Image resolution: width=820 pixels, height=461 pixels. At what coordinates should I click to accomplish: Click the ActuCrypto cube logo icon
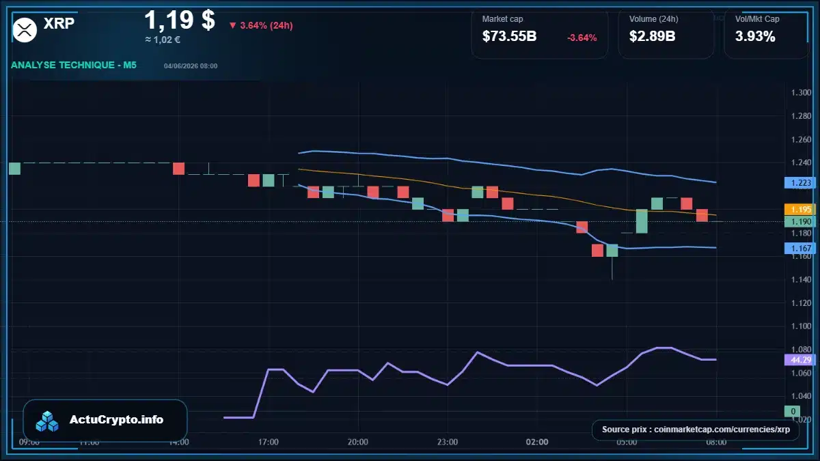pyautogui.click(x=48, y=421)
